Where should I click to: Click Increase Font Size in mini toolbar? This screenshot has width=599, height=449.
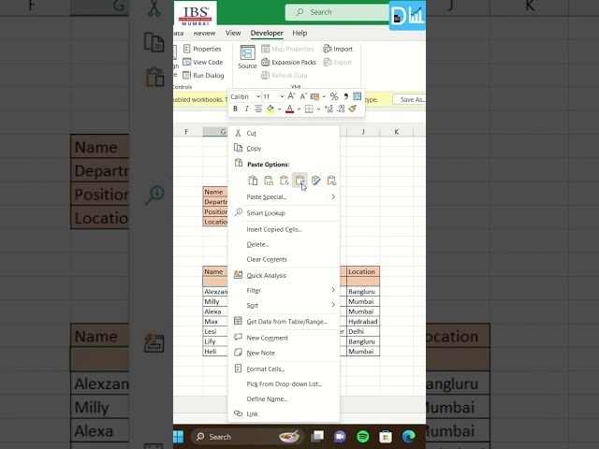click(291, 96)
